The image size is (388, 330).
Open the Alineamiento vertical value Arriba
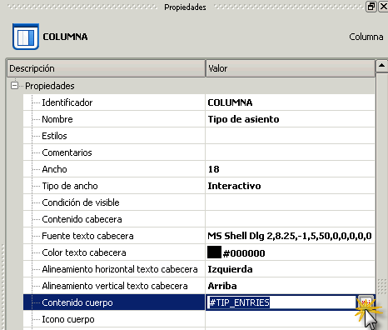click(222, 286)
